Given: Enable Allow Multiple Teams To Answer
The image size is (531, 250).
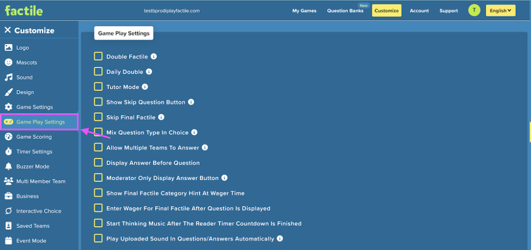Looking at the screenshot, I should click(98, 147).
